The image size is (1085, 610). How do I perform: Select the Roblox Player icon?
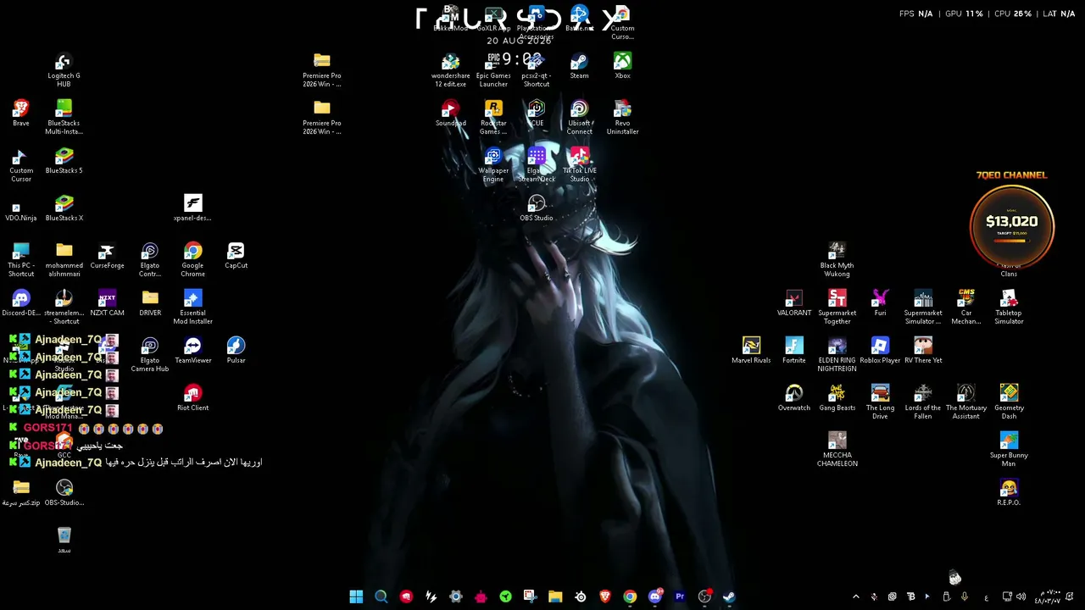click(x=880, y=351)
